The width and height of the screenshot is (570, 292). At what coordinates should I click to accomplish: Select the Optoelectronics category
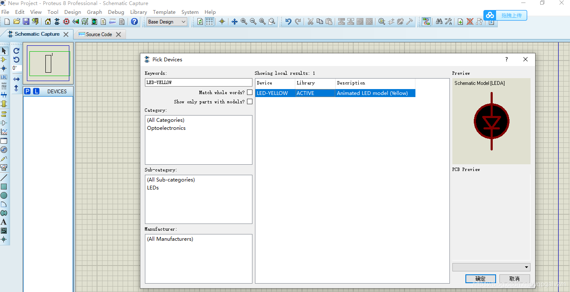click(166, 128)
